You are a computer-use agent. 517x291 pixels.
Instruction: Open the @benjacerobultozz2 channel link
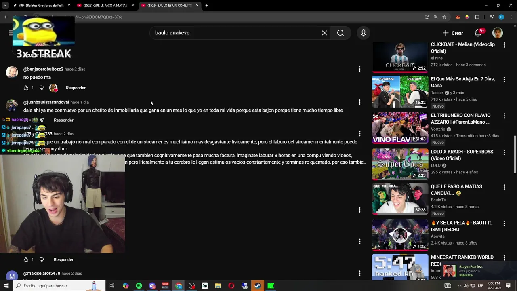(x=43, y=69)
